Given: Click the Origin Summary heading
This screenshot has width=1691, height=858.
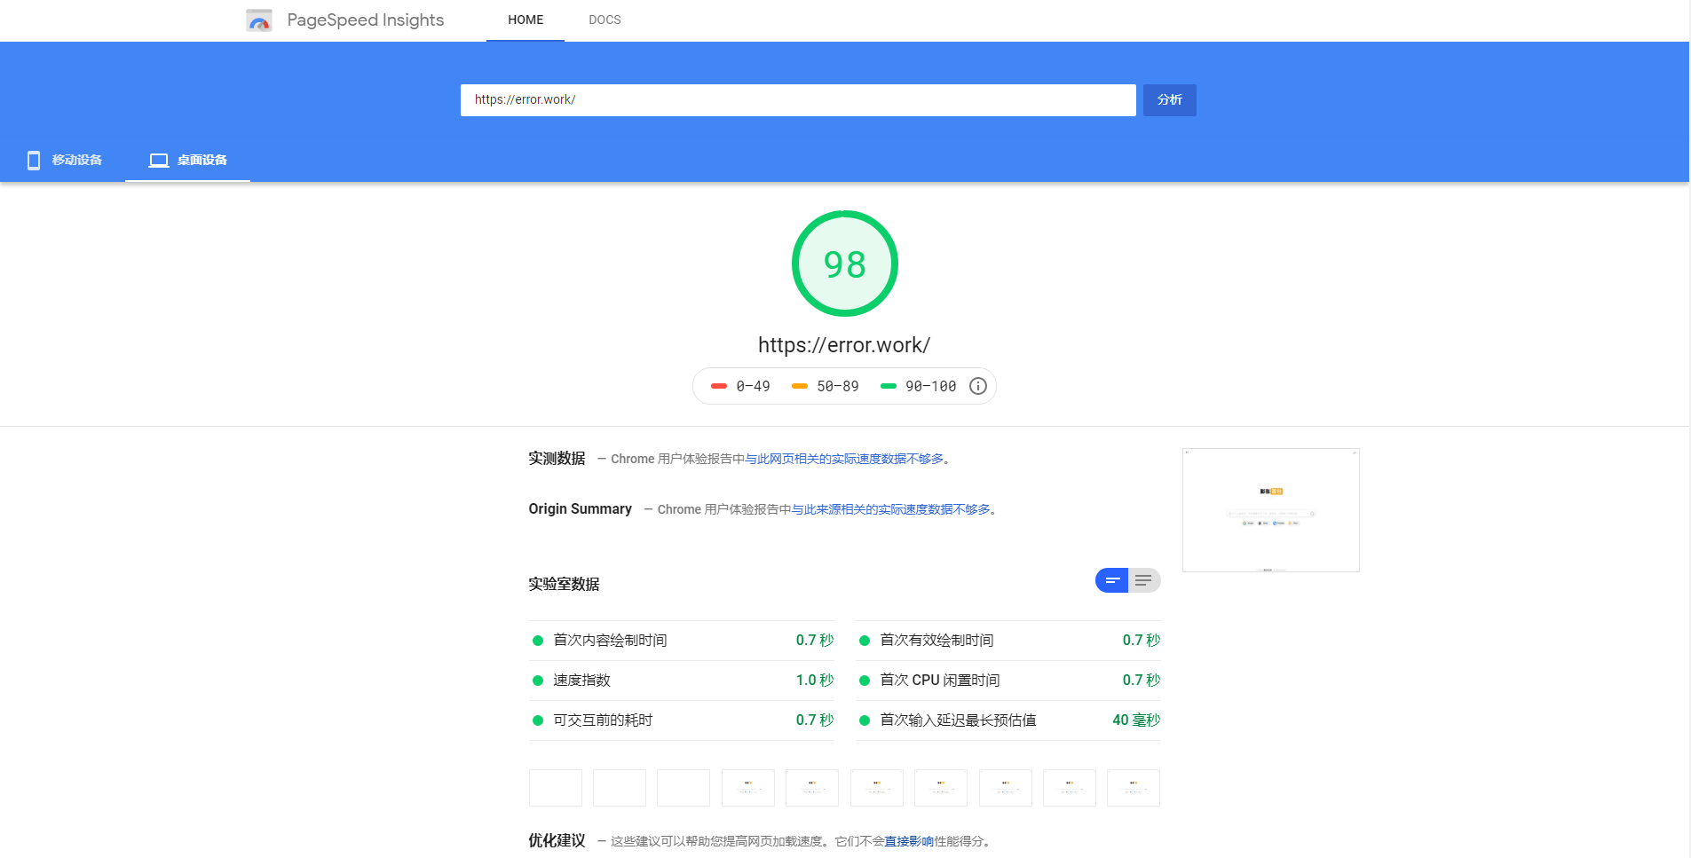Looking at the screenshot, I should point(580,509).
